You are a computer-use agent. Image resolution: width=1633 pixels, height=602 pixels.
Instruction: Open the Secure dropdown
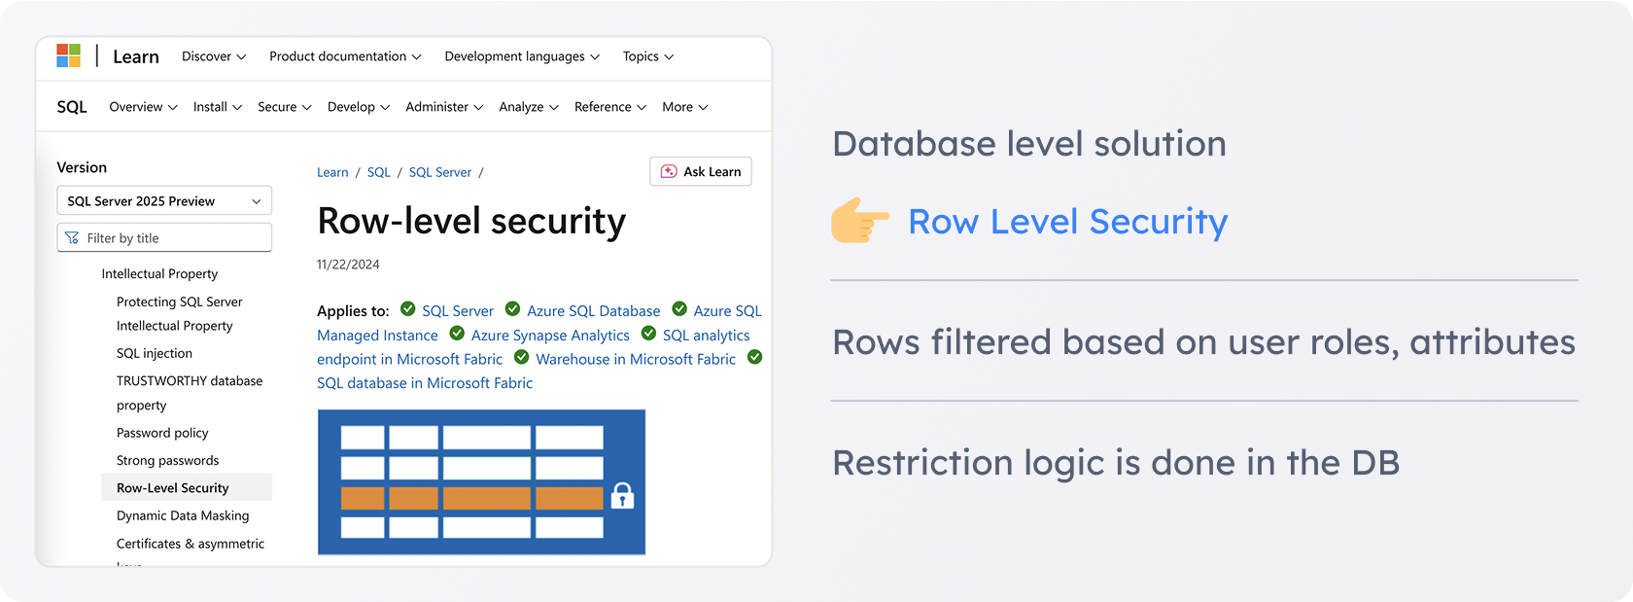tap(284, 107)
